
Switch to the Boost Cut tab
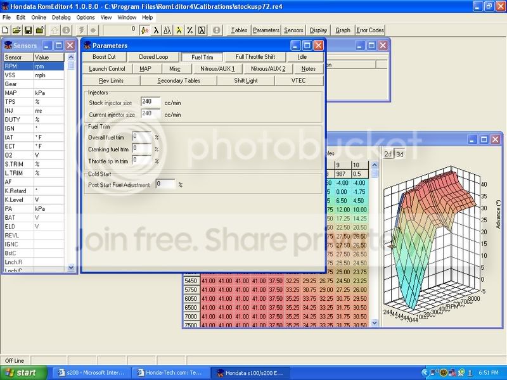point(104,57)
